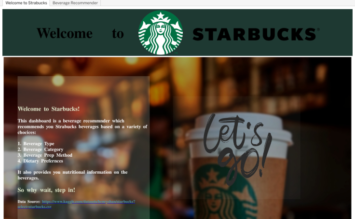Click 'This dashboard is a beverage recommnder' paragraph
The height and width of the screenshot is (219, 355).
(82, 126)
